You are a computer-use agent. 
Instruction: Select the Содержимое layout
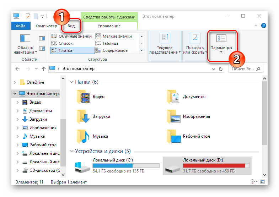point(112,50)
